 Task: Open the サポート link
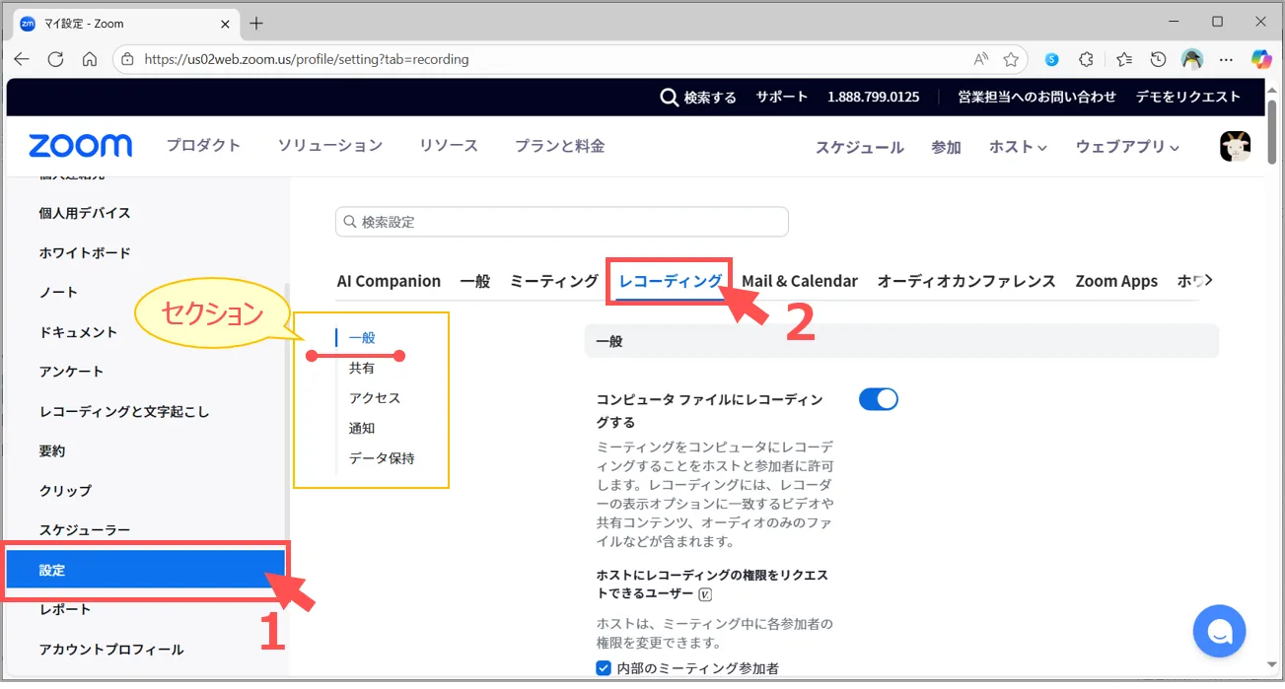point(782,97)
